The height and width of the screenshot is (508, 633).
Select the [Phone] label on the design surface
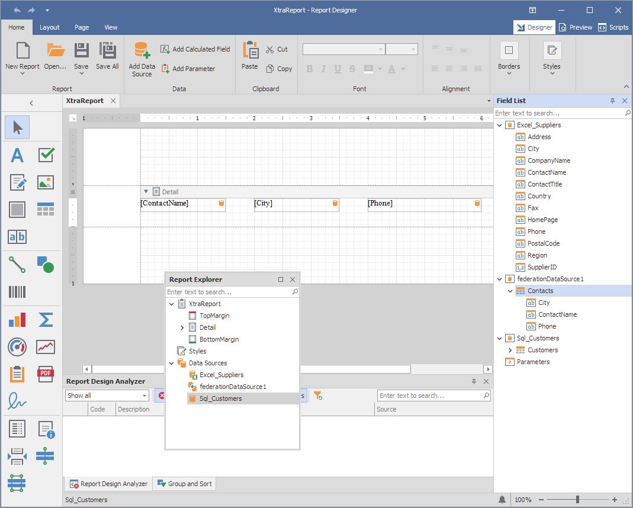click(x=425, y=205)
